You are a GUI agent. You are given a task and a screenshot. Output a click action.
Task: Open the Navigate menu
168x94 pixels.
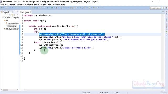[x=29, y=4]
